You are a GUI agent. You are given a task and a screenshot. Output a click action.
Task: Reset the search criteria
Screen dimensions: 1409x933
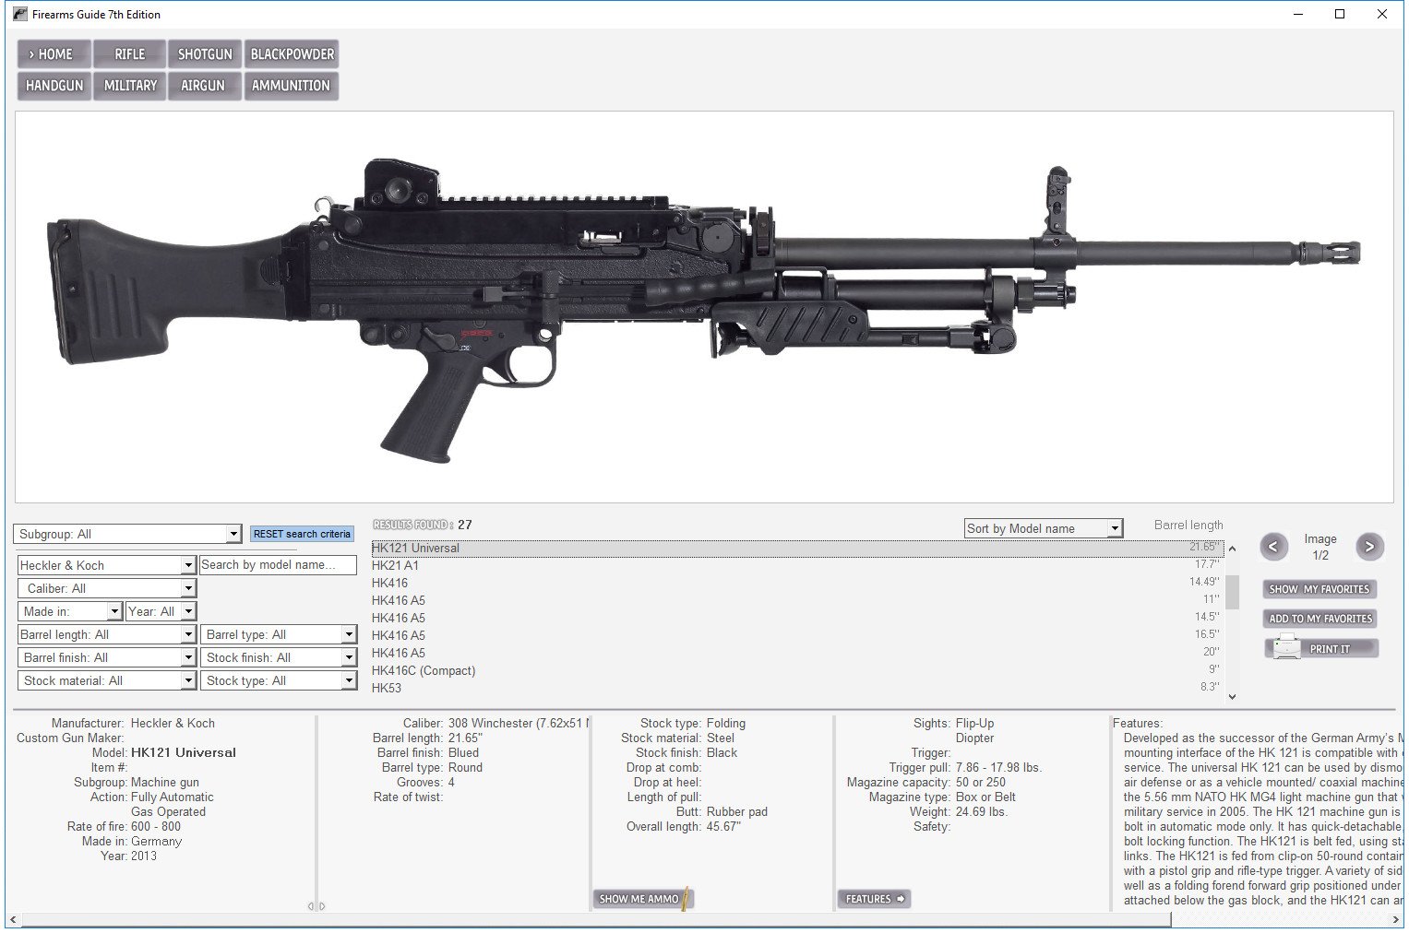(302, 534)
